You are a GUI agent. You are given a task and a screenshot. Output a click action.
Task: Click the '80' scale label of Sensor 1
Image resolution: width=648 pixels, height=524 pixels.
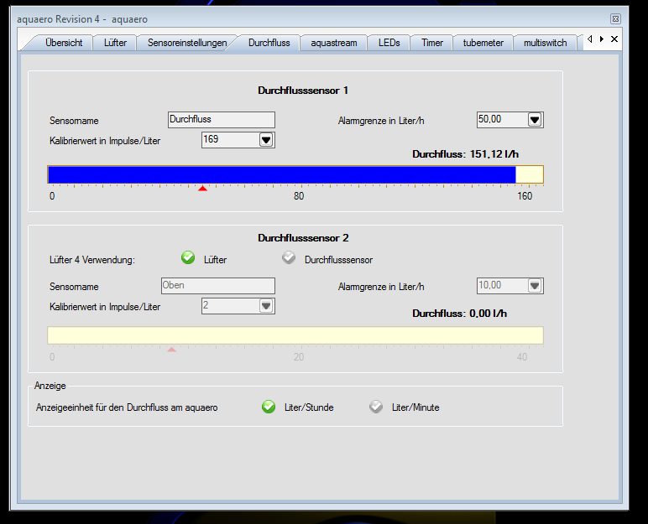pos(299,196)
